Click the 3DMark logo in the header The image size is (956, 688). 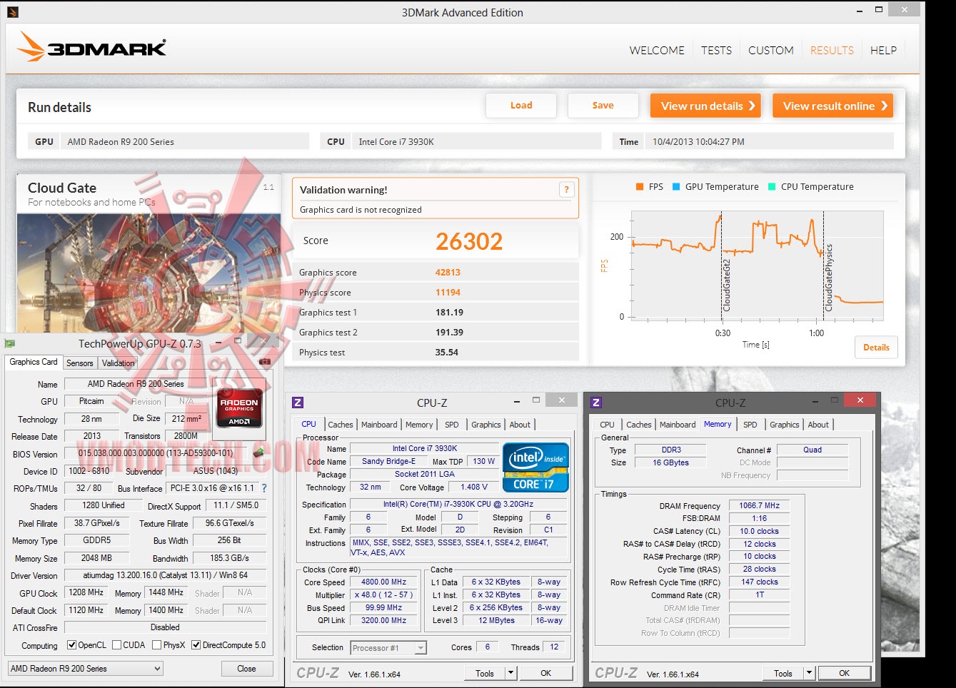point(91,47)
